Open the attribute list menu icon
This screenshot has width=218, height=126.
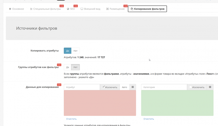pos(133,87)
